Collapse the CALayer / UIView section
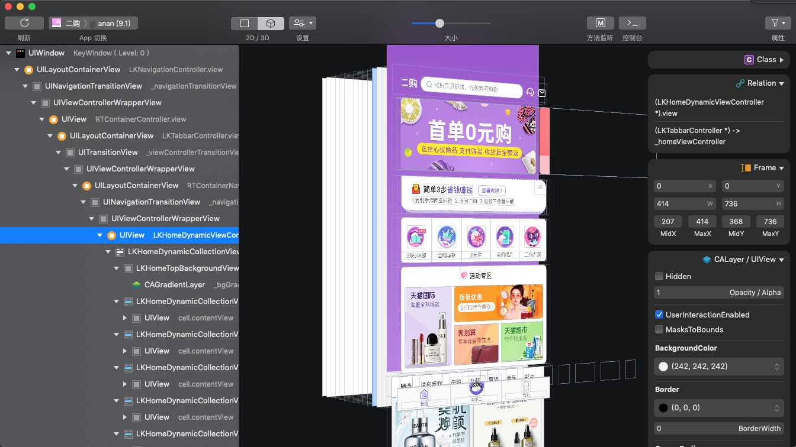The image size is (796, 447). (x=781, y=260)
